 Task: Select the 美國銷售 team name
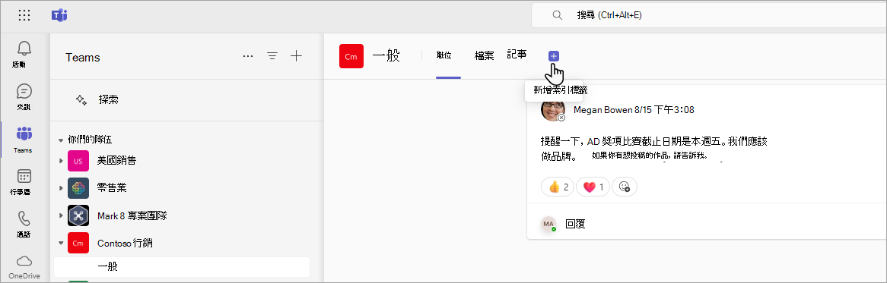point(116,161)
